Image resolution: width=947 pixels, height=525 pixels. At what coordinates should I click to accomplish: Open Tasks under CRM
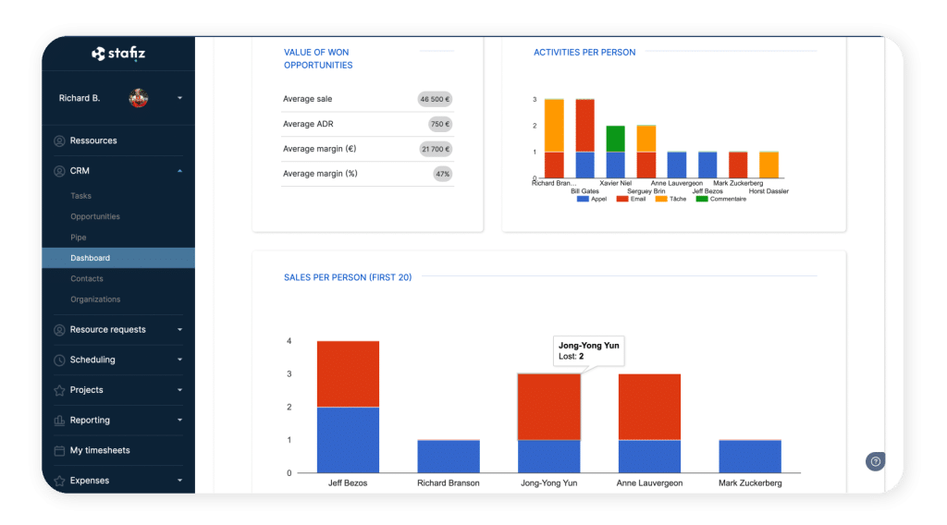[x=81, y=196]
